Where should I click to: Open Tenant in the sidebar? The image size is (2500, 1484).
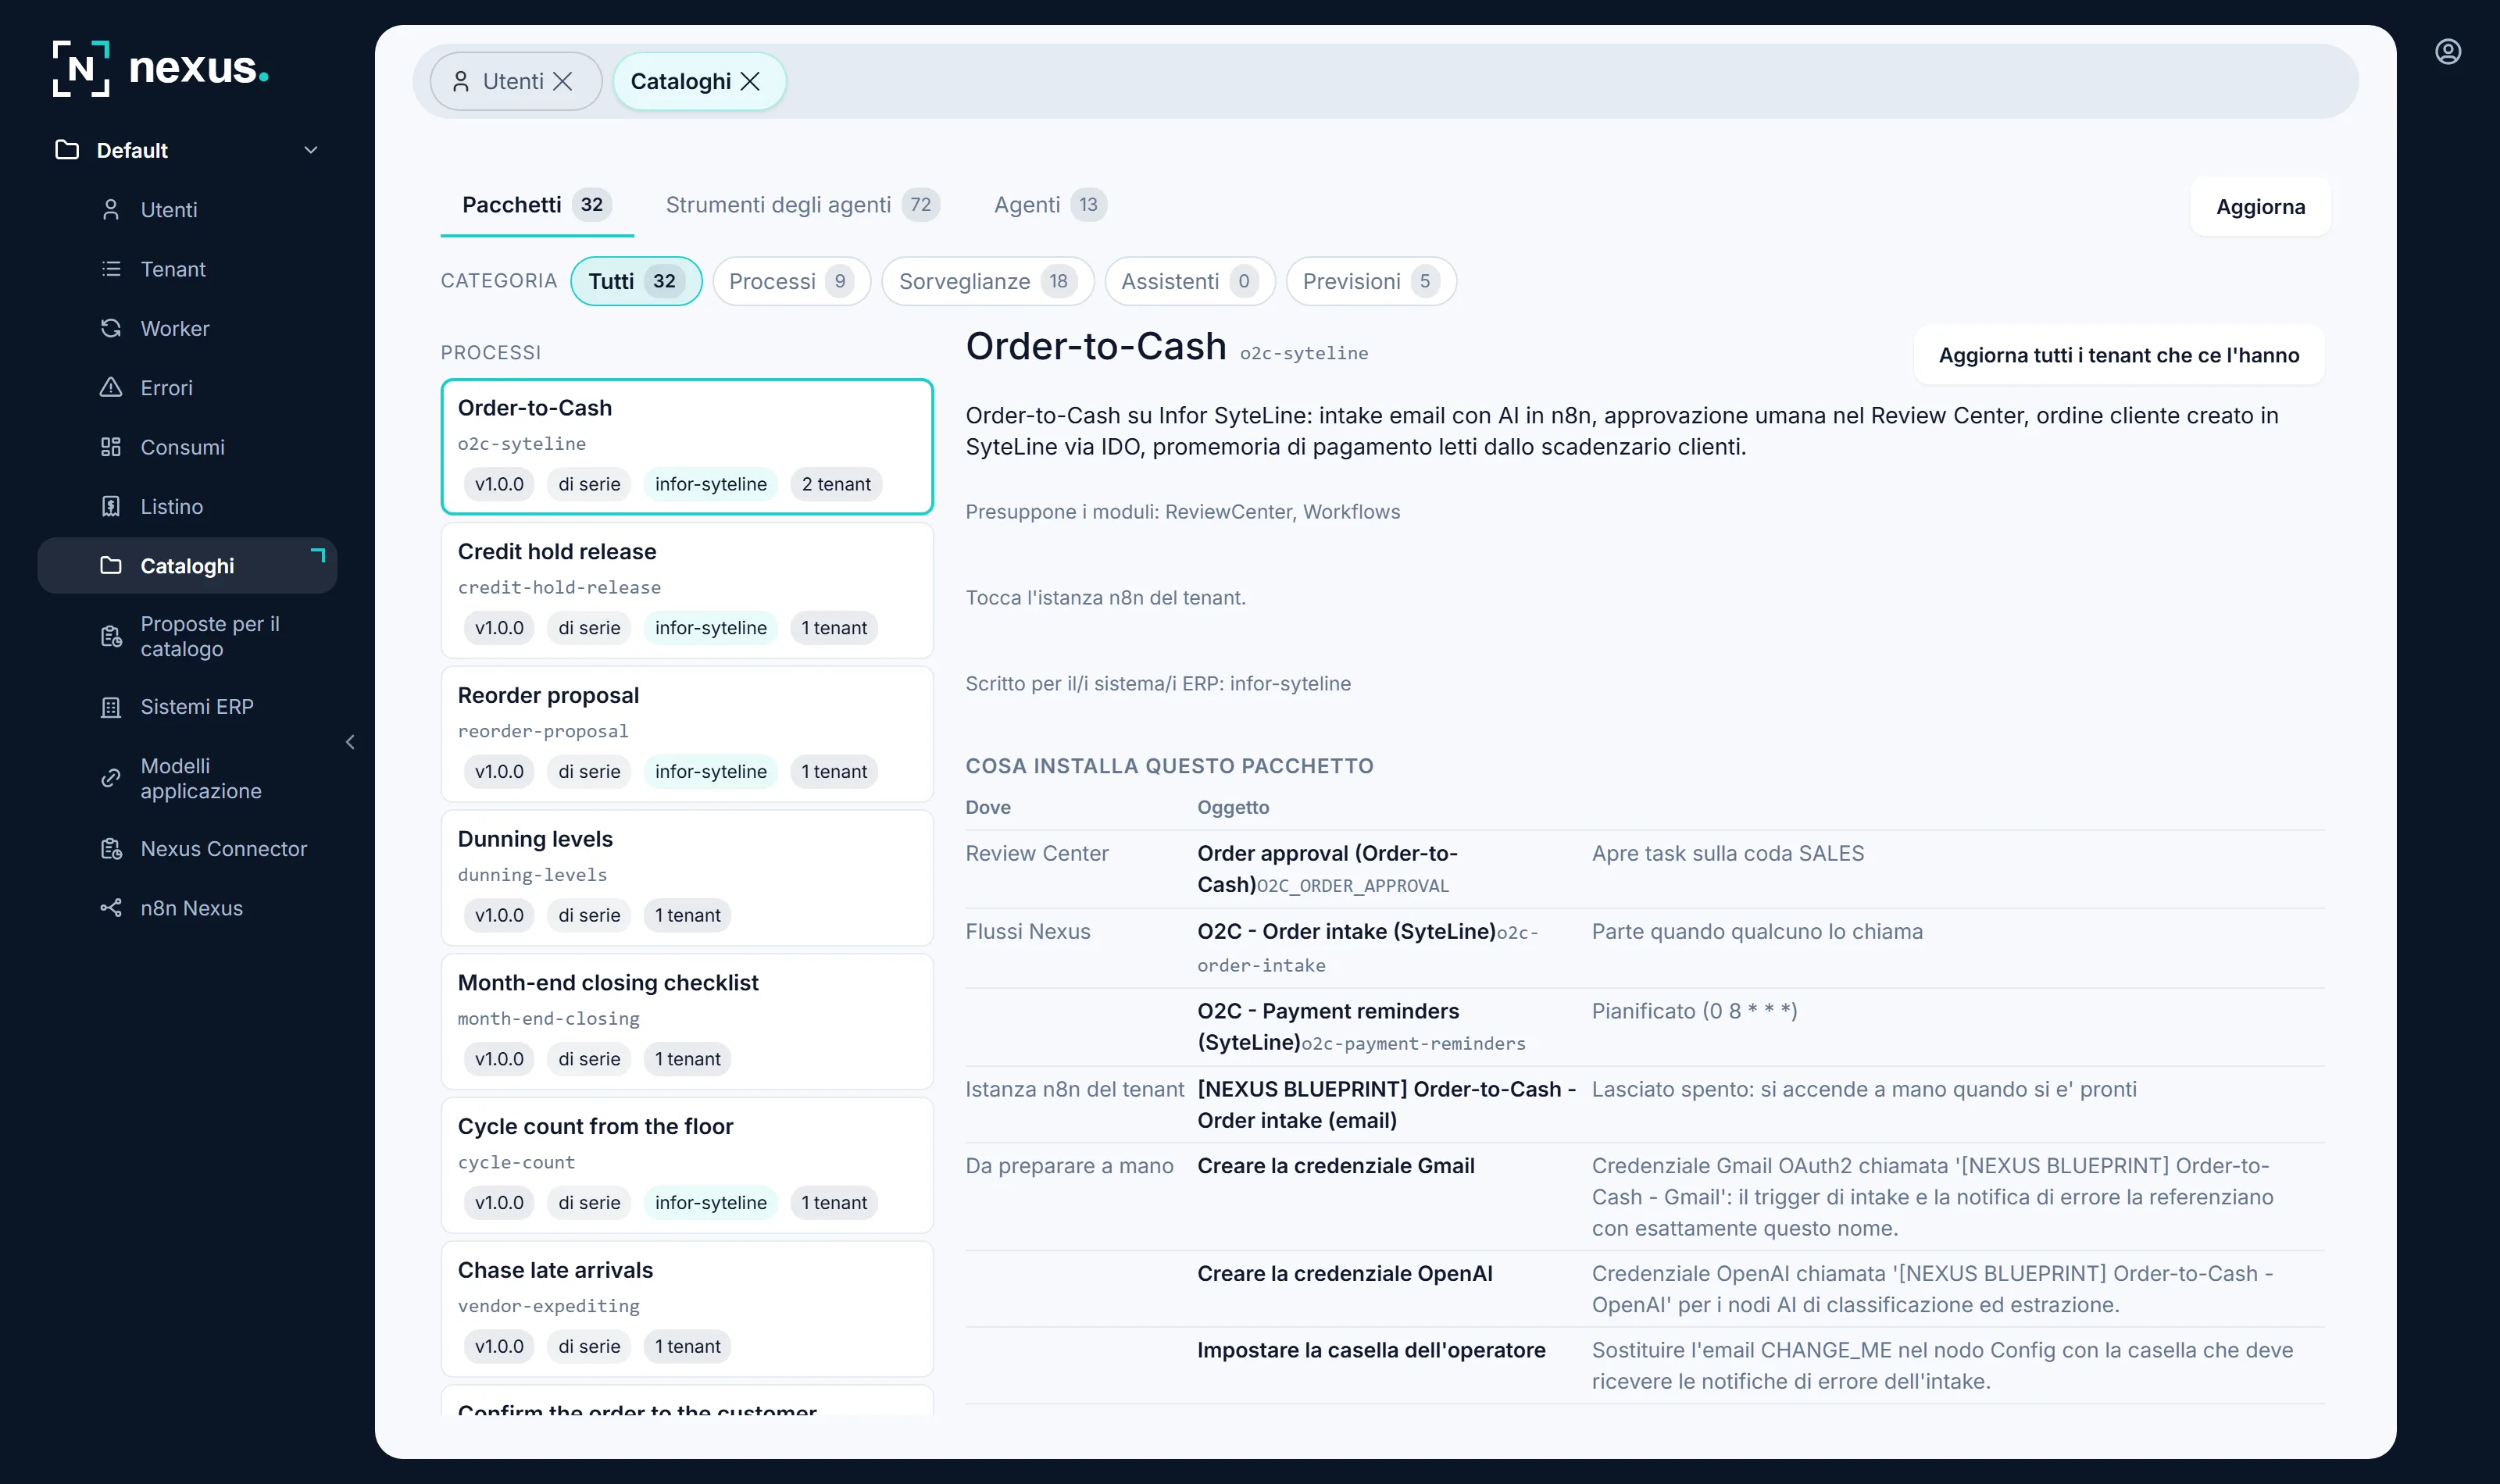click(x=188, y=269)
